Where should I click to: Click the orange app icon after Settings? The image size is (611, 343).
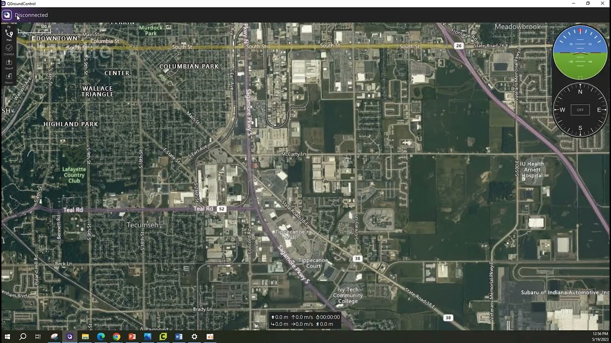click(x=210, y=337)
